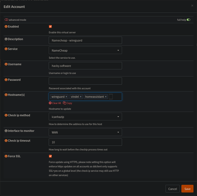Click the info icon beside Description

coord(6,39)
